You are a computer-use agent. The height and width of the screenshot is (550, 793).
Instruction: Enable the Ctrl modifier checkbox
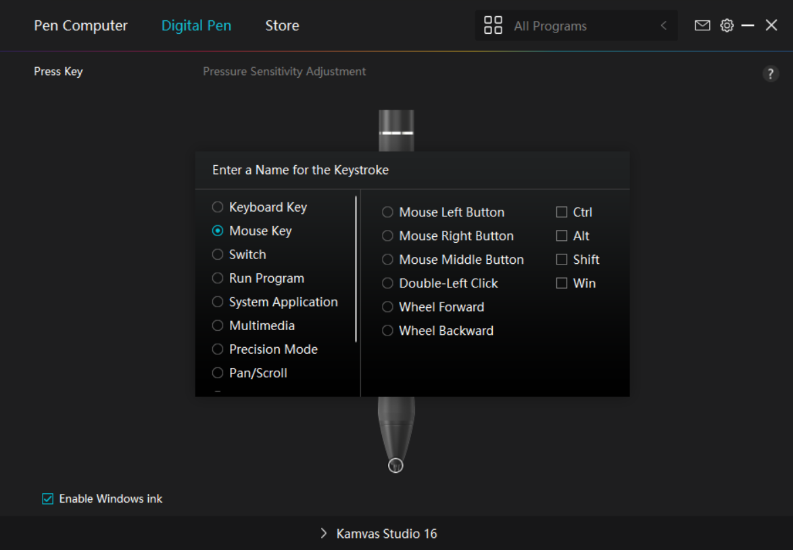click(x=562, y=212)
